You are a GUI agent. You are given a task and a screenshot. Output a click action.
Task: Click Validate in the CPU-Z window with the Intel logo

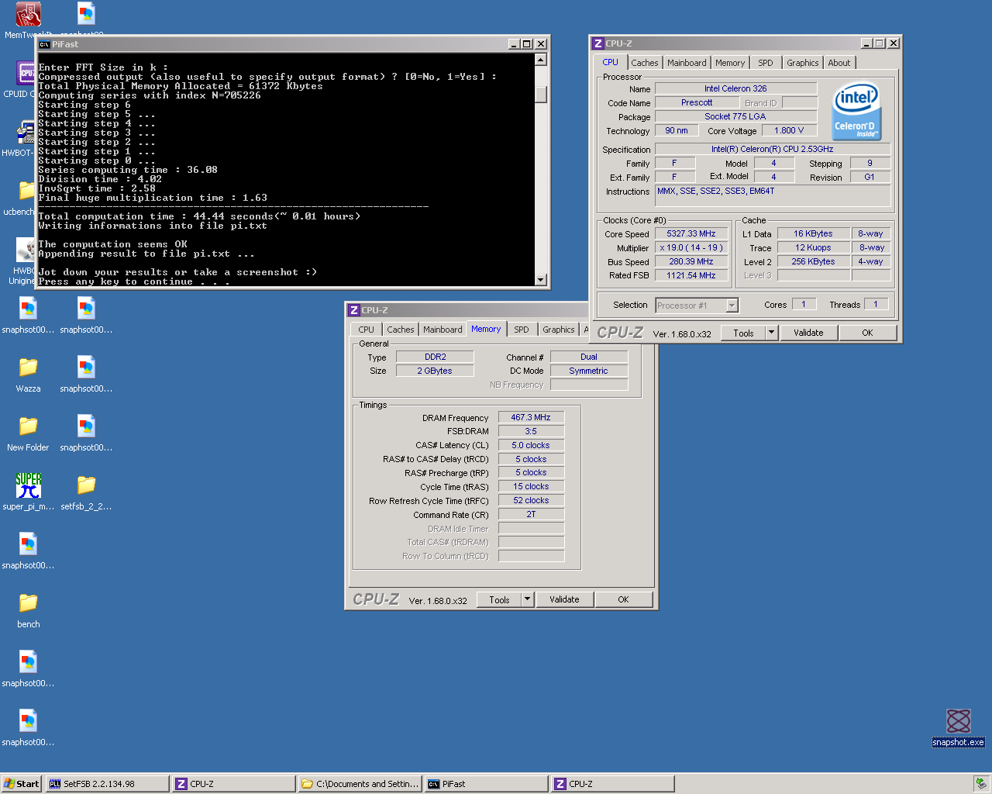click(x=808, y=333)
